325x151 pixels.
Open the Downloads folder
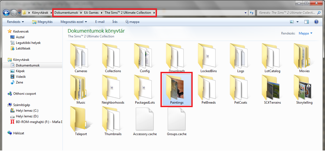tap(177, 58)
